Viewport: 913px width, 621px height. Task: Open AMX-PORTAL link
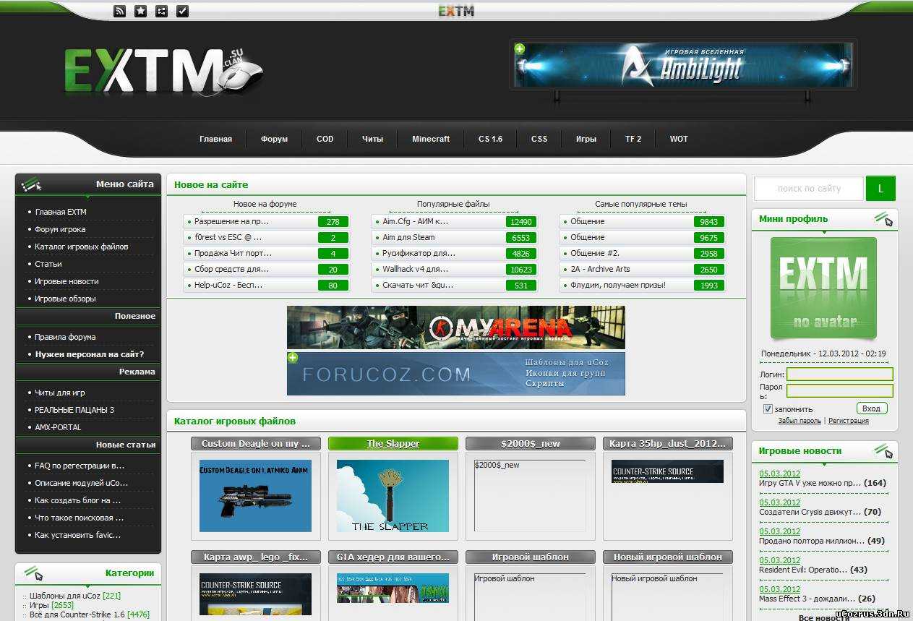(58, 427)
